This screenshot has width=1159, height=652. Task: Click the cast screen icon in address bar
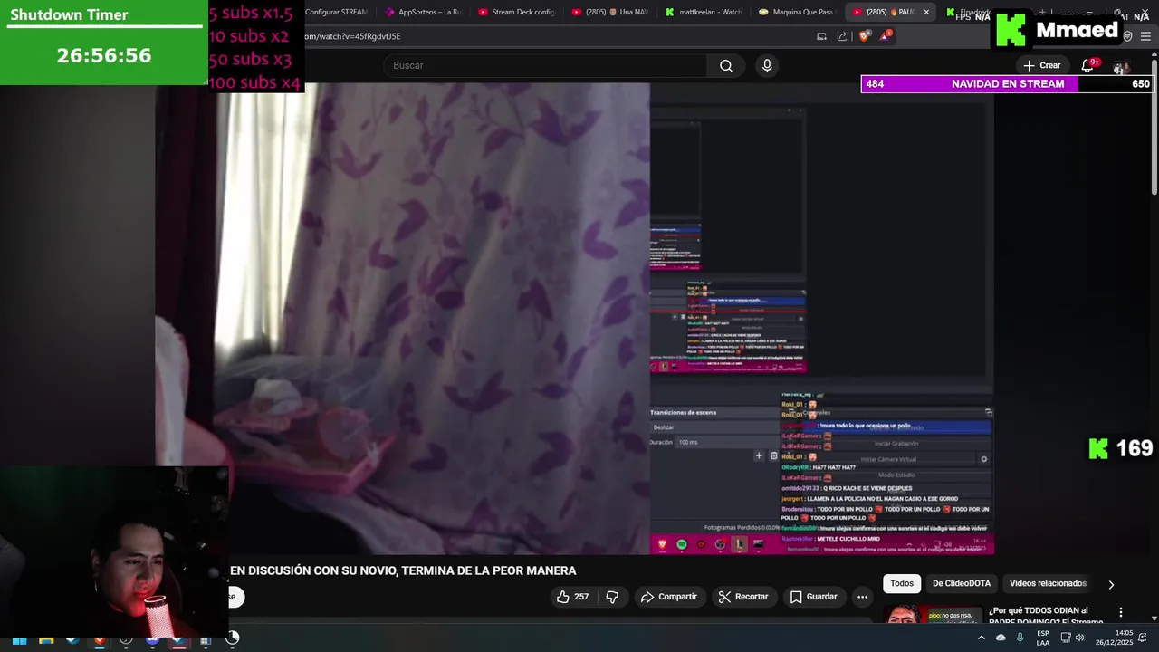point(821,36)
